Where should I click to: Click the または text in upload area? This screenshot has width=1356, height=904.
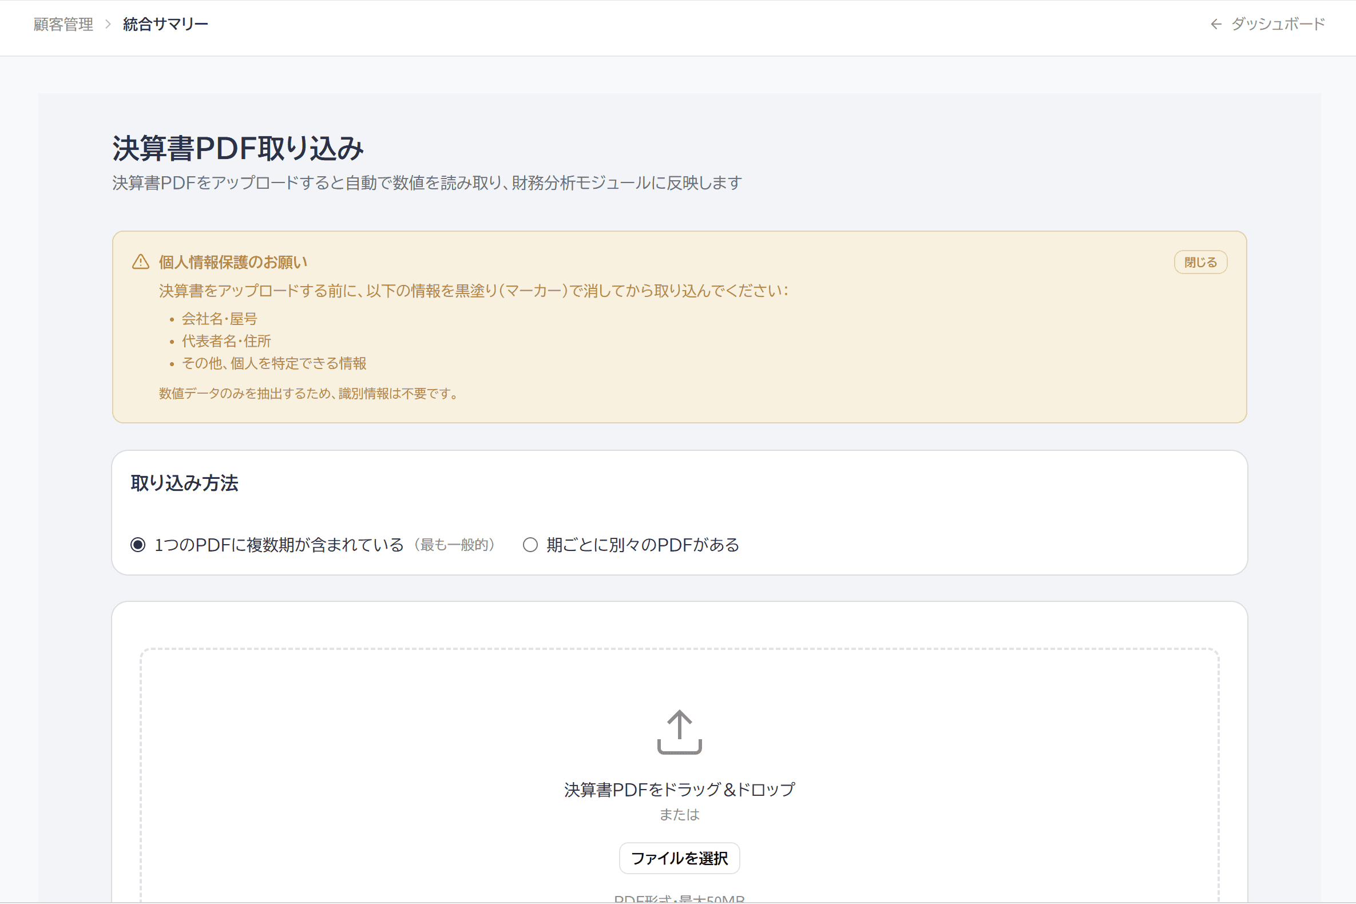[679, 815]
